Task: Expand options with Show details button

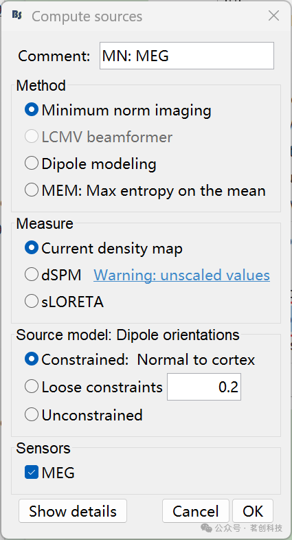Action: click(73, 511)
